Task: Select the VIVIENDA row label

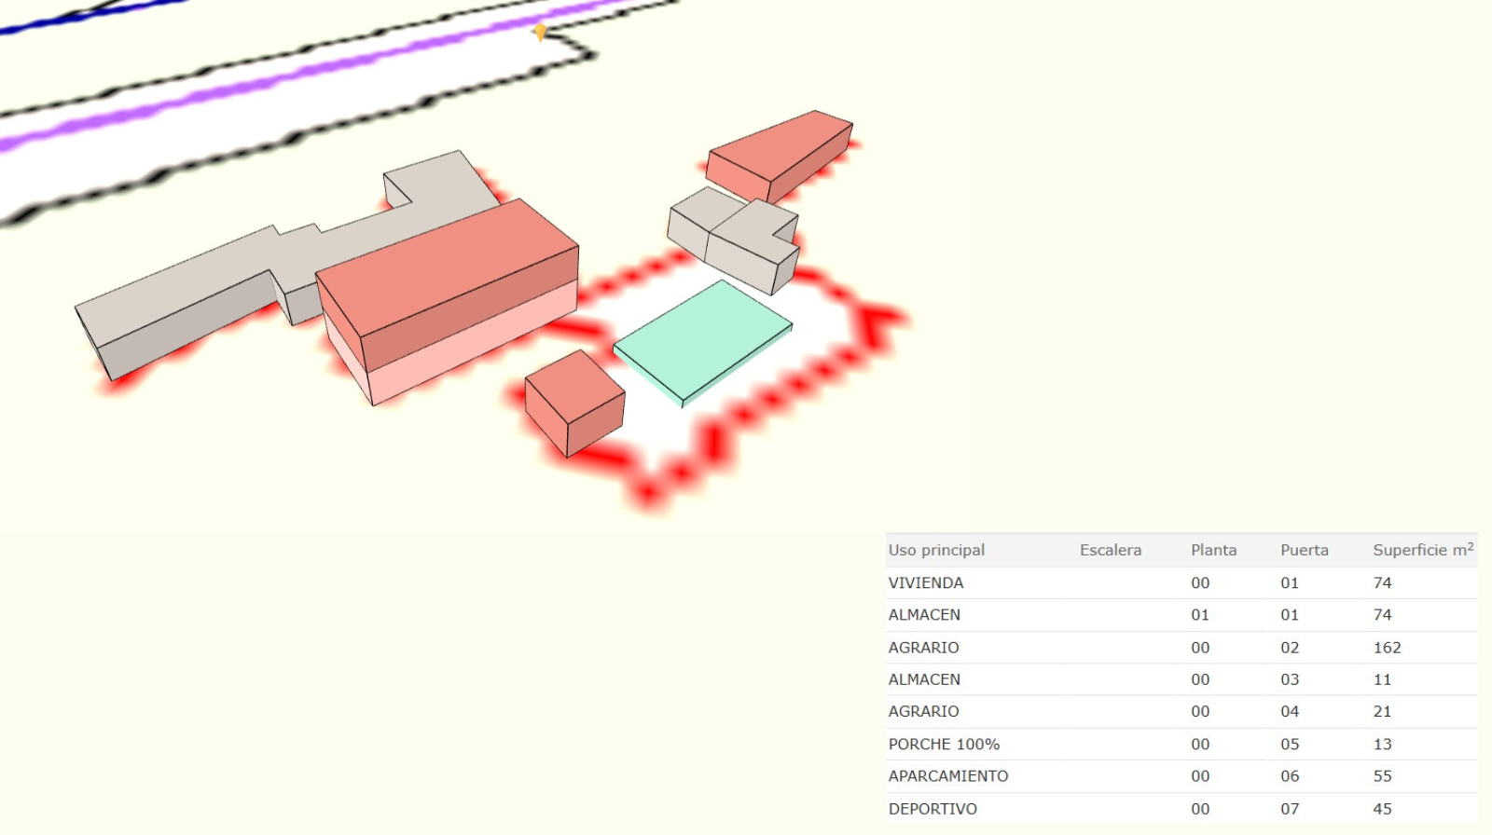Action: tap(926, 582)
